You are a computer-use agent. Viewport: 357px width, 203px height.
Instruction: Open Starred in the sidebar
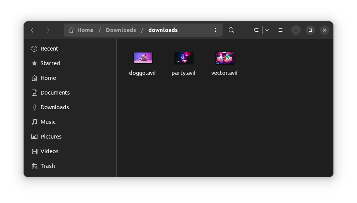tap(50, 63)
